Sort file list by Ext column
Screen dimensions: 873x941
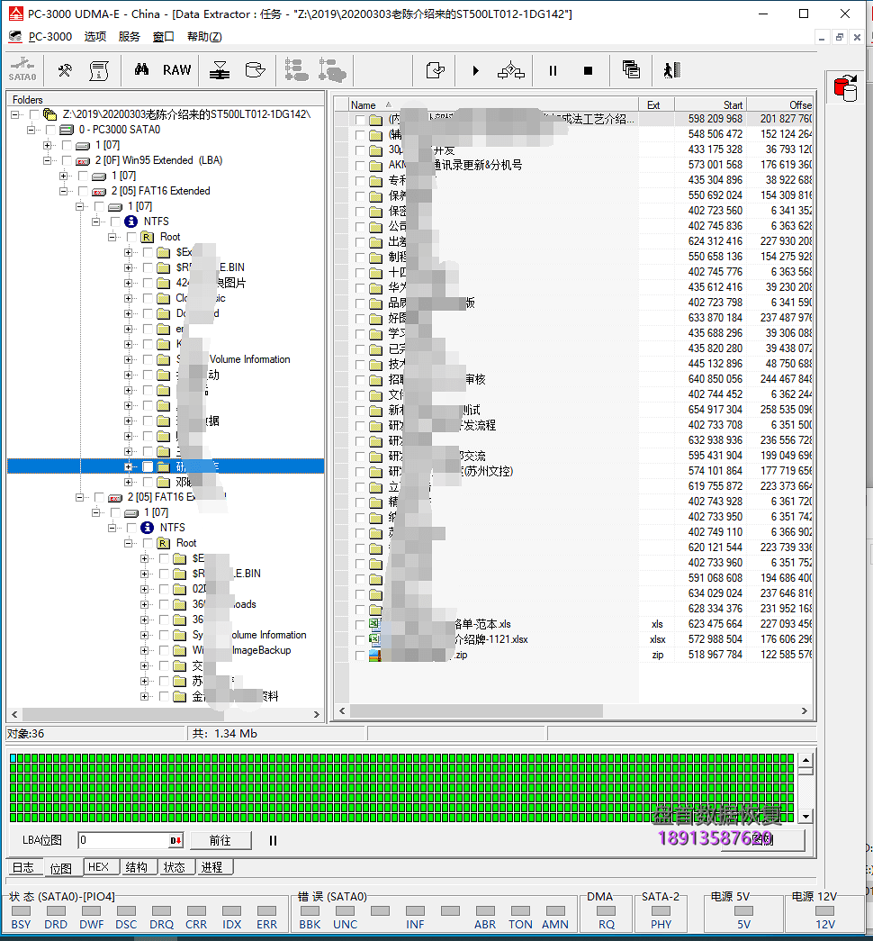click(x=656, y=104)
